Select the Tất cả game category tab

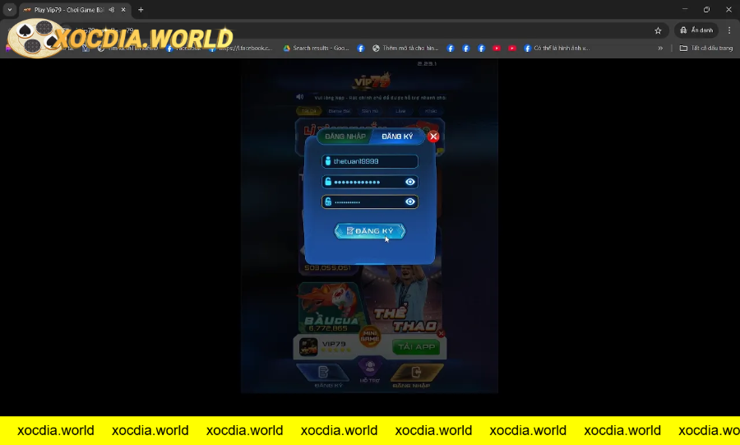click(x=308, y=111)
